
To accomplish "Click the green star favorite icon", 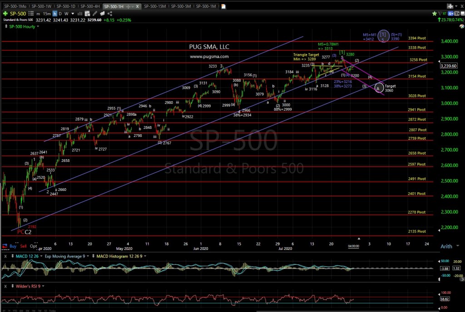I will click(x=435, y=14).
